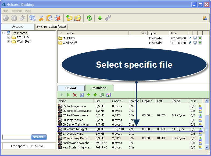
Task: Click the Start transfer play icon
Action: (62, 95)
